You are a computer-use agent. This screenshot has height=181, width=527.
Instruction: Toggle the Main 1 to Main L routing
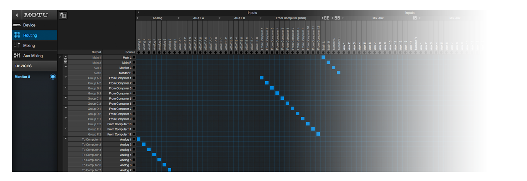323,57
